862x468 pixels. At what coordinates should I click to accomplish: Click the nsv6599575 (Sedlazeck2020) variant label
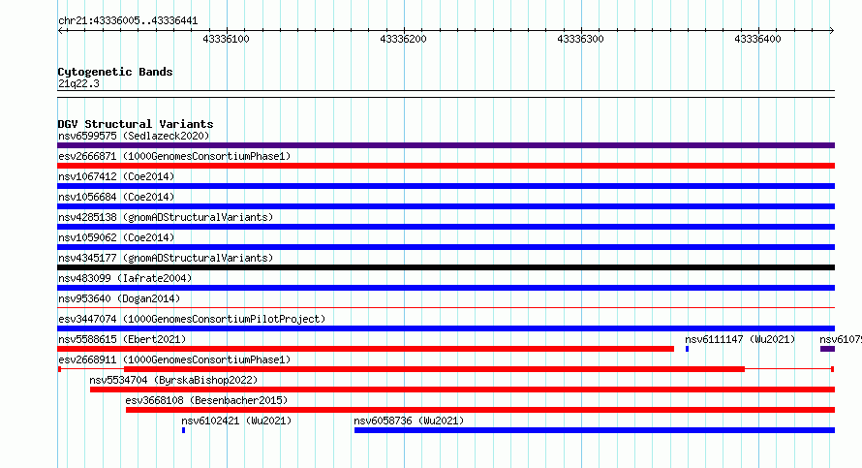(x=134, y=136)
